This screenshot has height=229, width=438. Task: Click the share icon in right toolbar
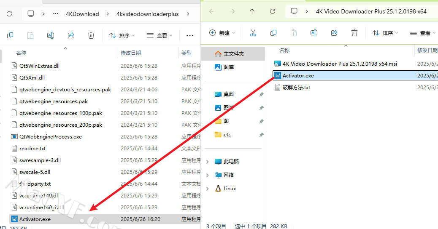coord(334,33)
